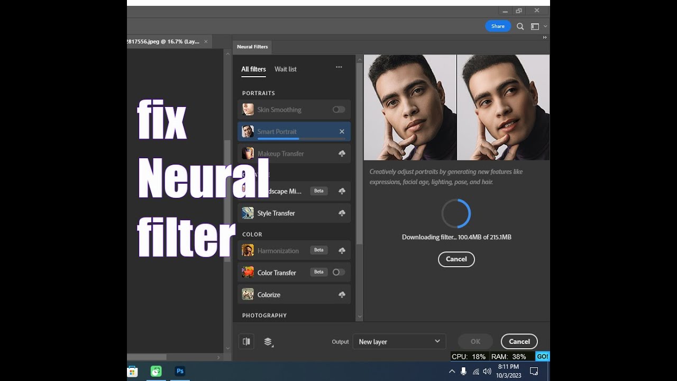This screenshot has width=677, height=381.
Task: Download the Style Transfer filter cloud icon
Action: tap(342, 213)
